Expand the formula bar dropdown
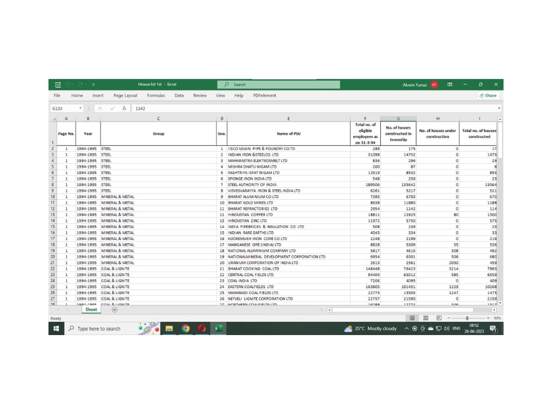 [498, 108]
